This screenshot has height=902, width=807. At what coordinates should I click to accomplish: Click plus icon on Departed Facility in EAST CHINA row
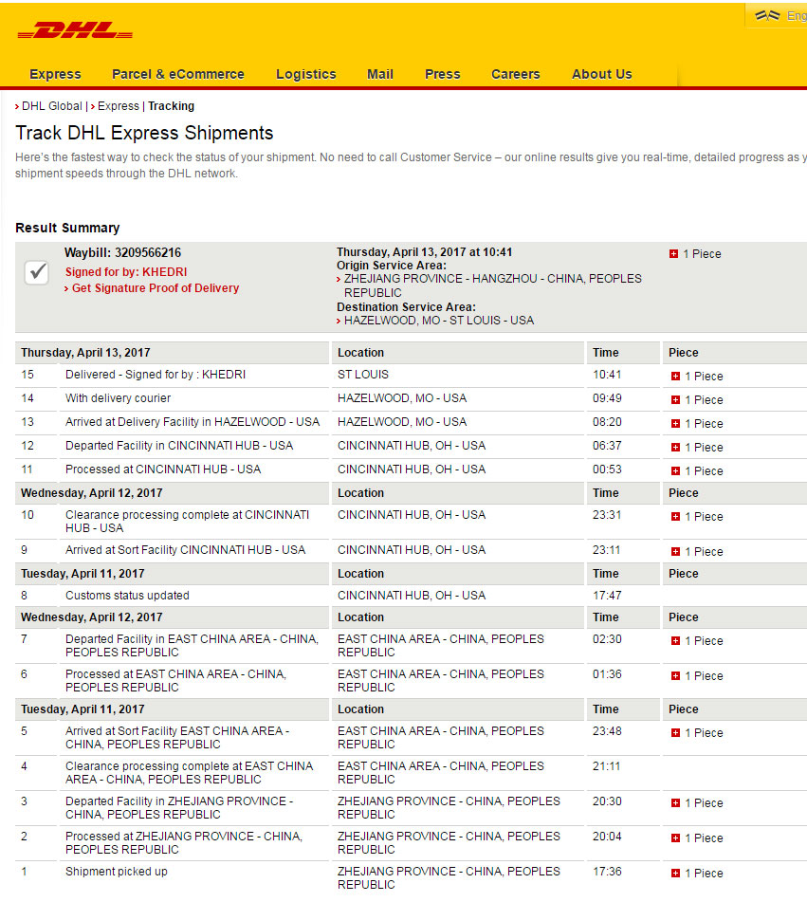[x=675, y=641]
